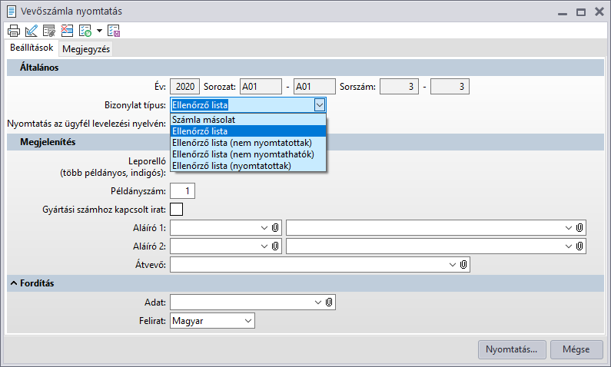
Task: Collapse the Fordítás section
Action: [14, 283]
